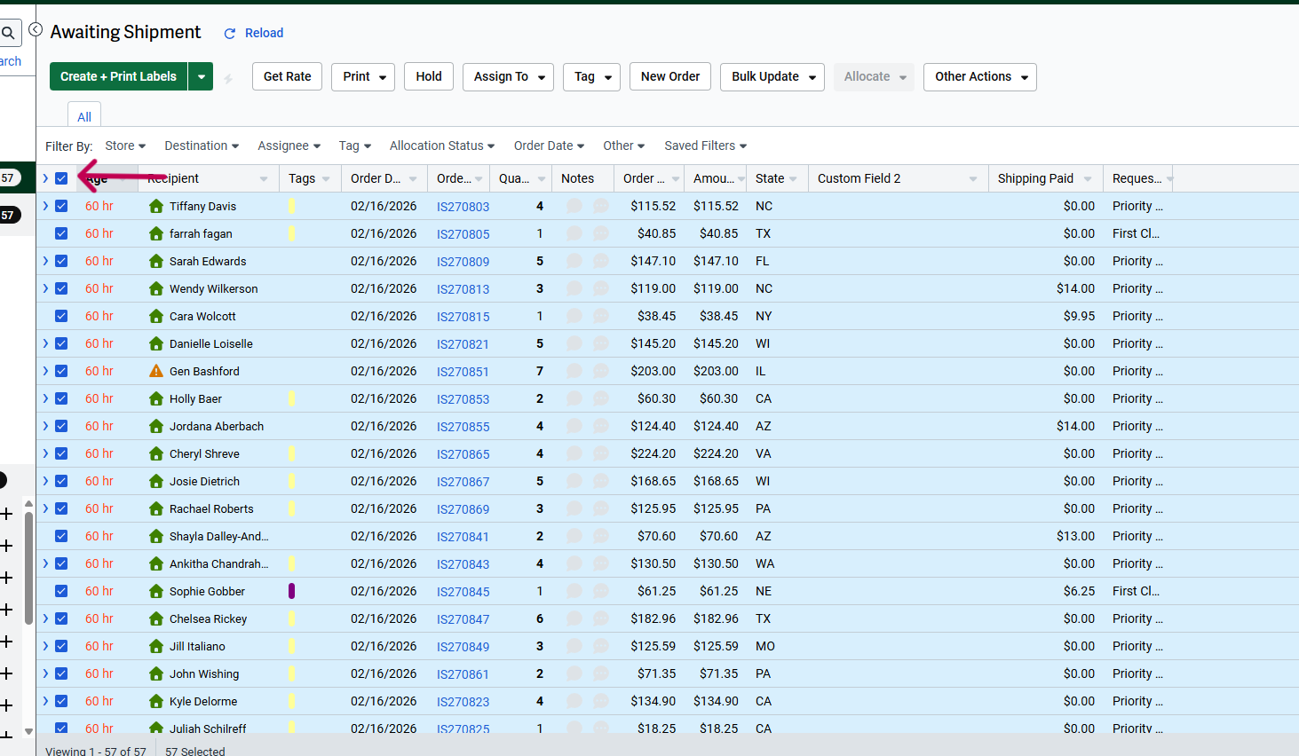Select the All tab
The height and width of the screenshot is (756, 1299).
(x=84, y=116)
